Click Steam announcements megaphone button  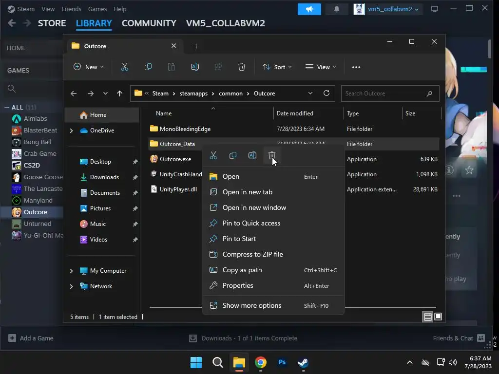pos(309,9)
